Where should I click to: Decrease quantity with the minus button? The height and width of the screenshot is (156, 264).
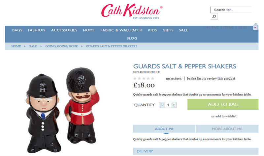pyautogui.click(x=162, y=105)
